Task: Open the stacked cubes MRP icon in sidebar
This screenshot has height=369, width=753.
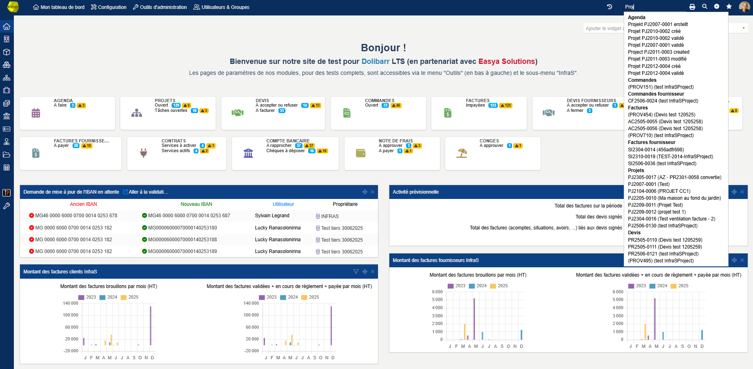Action: coord(7,65)
